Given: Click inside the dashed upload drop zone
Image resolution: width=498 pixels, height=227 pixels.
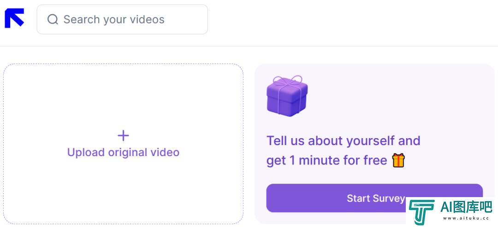Looking at the screenshot, I should pos(123,144).
